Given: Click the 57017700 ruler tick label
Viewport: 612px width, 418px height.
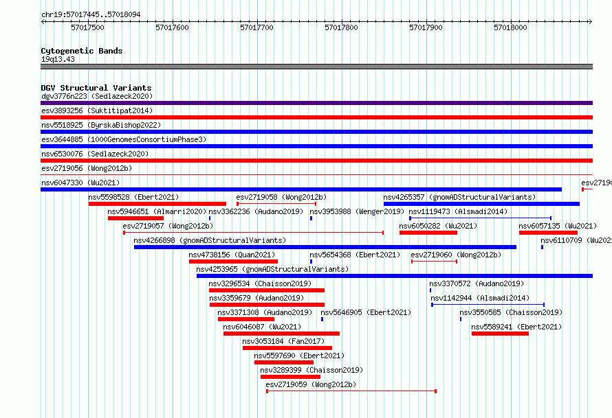Looking at the screenshot, I should click(256, 27).
